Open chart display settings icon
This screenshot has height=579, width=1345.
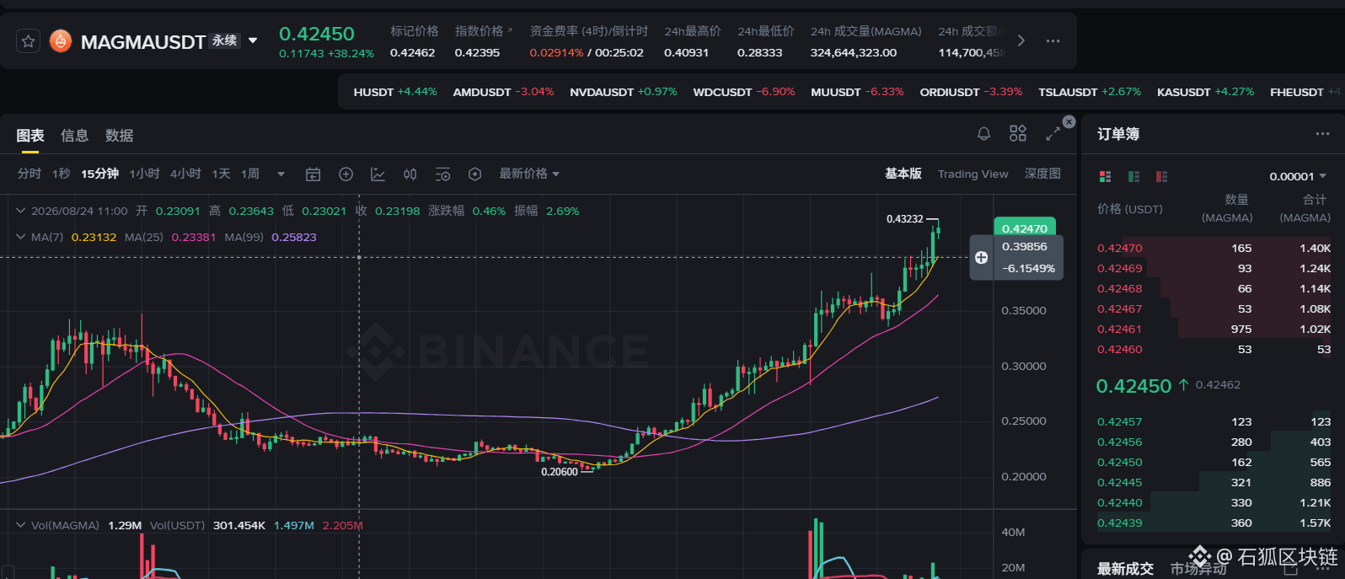tap(442, 174)
